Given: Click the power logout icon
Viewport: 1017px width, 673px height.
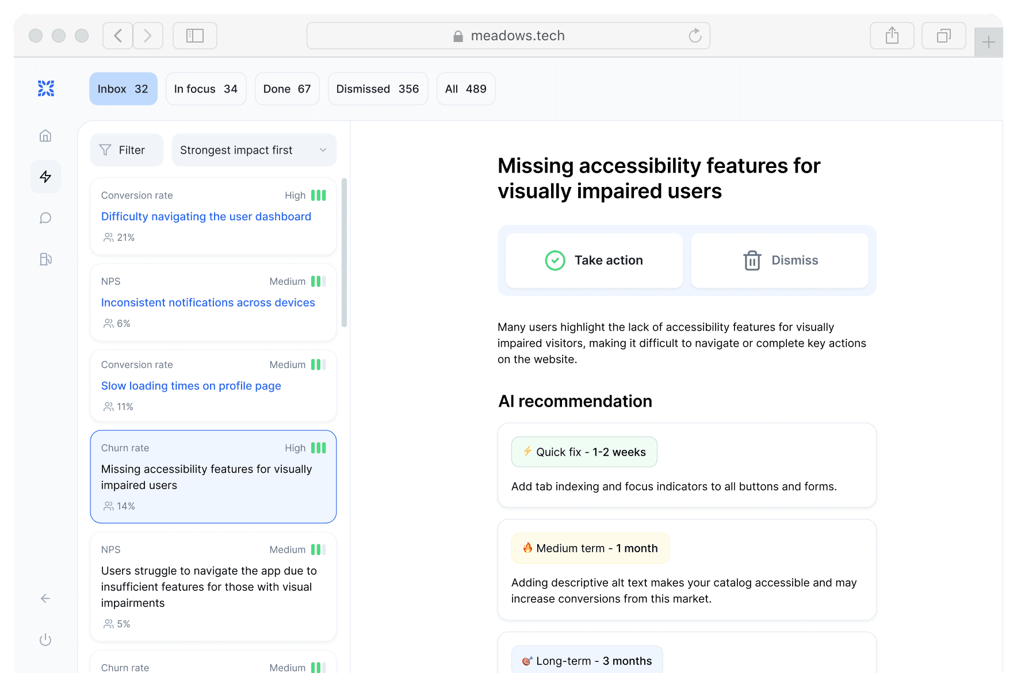Looking at the screenshot, I should (45, 640).
